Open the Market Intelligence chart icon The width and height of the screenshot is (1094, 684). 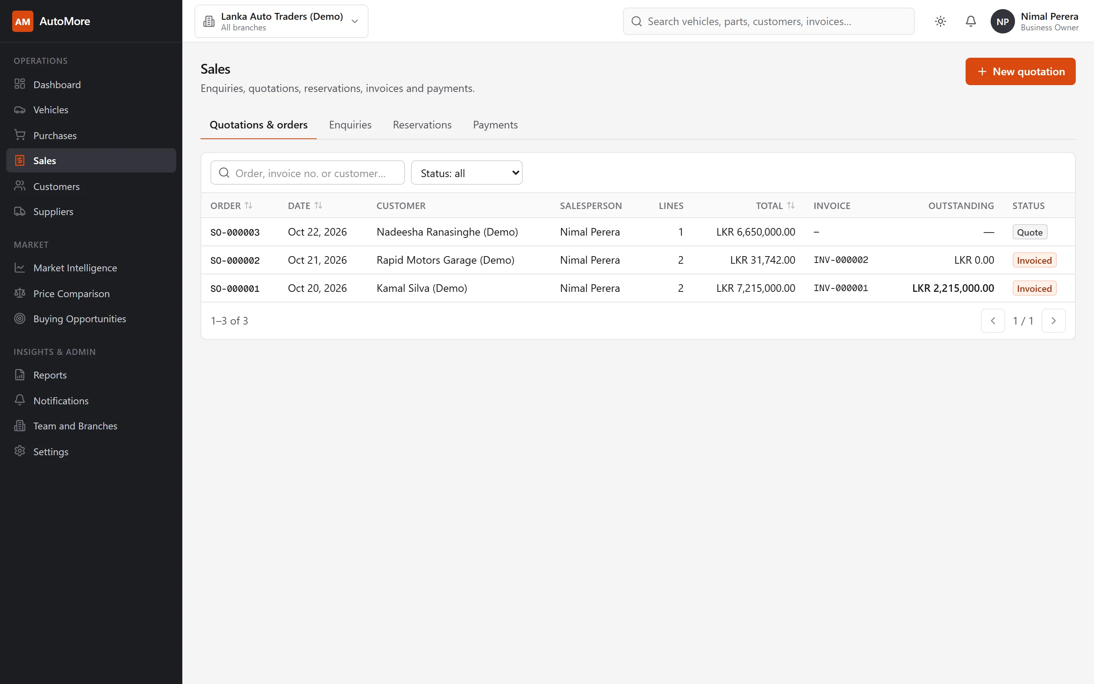click(19, 268)
